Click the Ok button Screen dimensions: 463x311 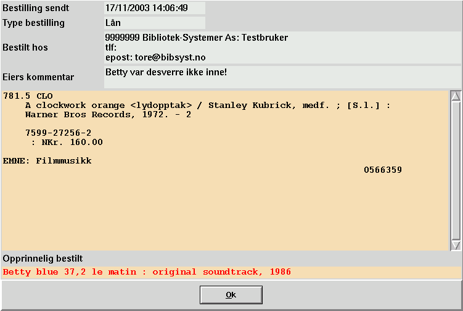pos(231,295)
